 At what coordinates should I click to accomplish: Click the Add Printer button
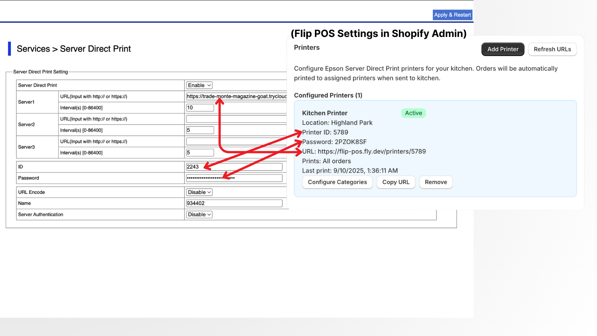[503, 49]
